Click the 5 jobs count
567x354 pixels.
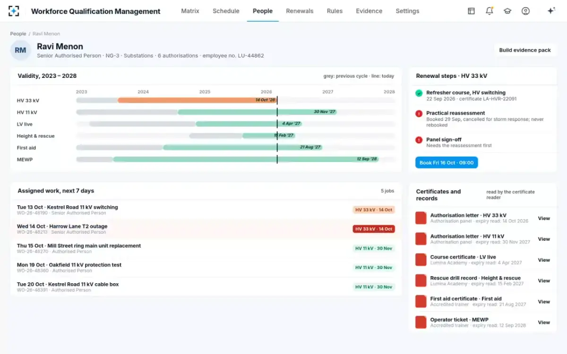[387, 191]
